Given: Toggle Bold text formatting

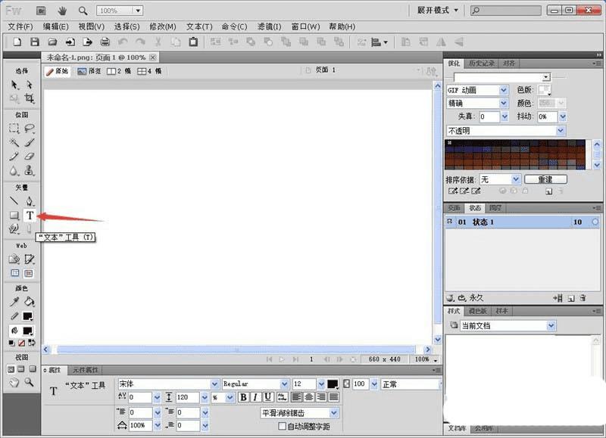Looking at the screenshot, I should (x=243, y=397).
